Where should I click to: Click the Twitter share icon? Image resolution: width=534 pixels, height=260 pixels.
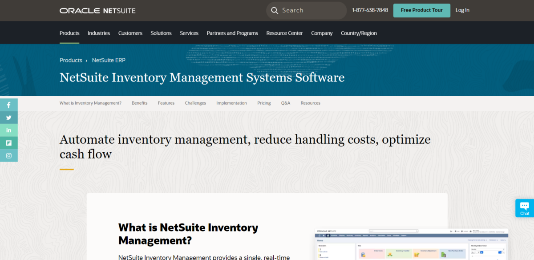8,118
